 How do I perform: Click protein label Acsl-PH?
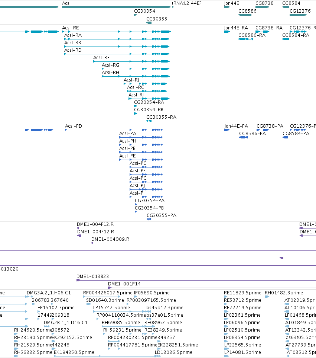pyautogui.click(x=128, y=141)
